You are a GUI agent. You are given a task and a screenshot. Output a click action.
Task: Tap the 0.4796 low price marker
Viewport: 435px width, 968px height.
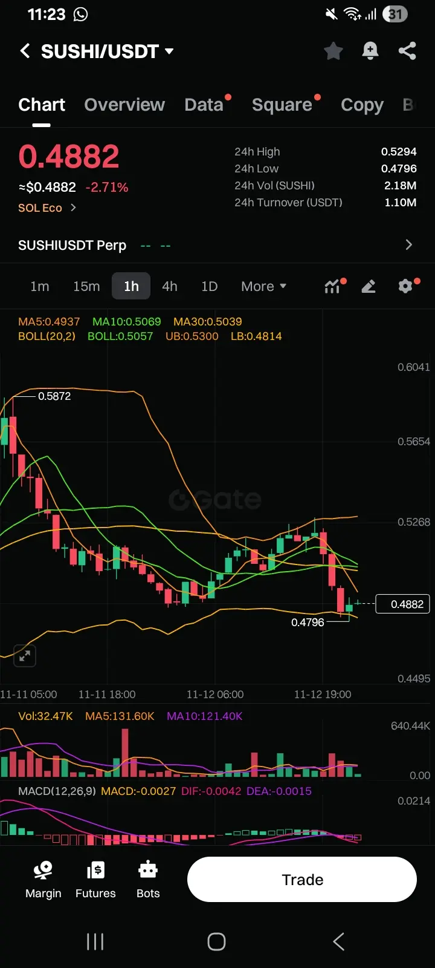[308, 622]
